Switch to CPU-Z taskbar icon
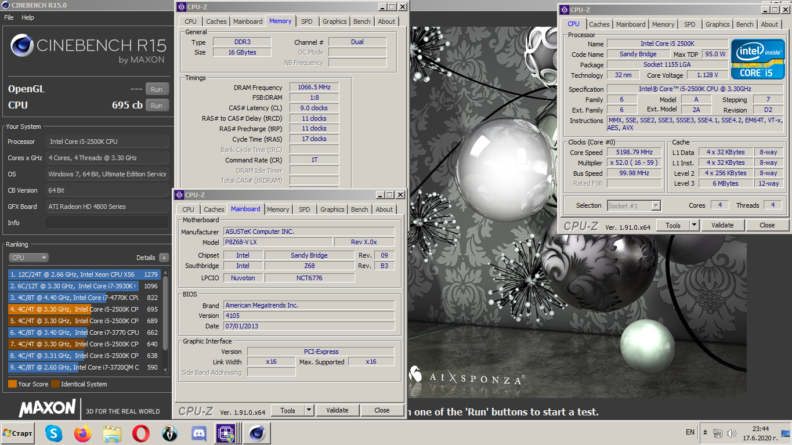The image size is (792, 445). coord(225,433)
